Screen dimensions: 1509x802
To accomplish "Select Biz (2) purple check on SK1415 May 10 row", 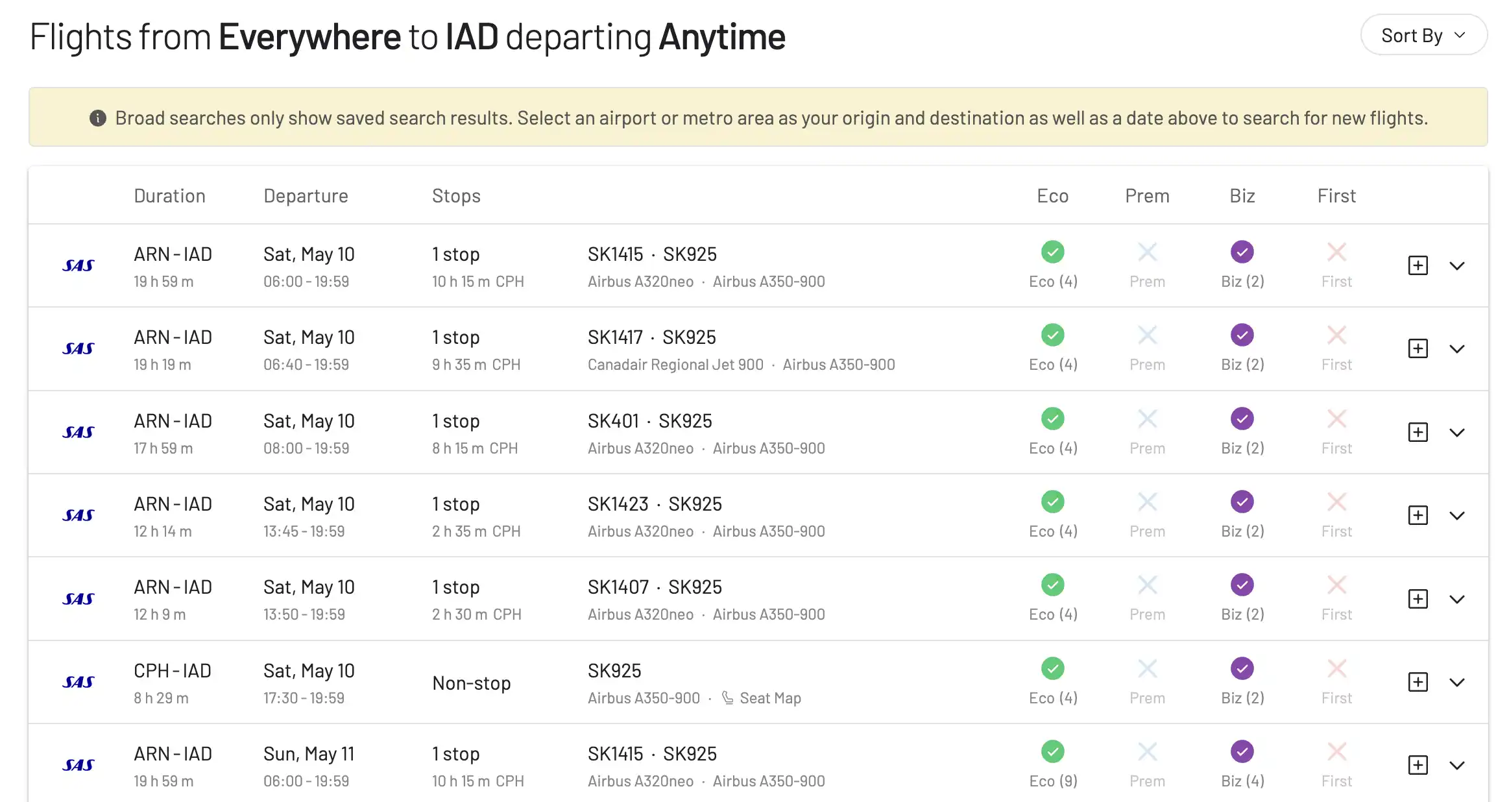I will [1242, 252].
